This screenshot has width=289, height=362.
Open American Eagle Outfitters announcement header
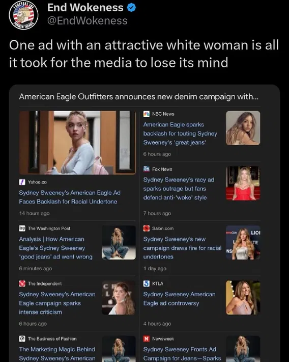click(x=139, y=96)
